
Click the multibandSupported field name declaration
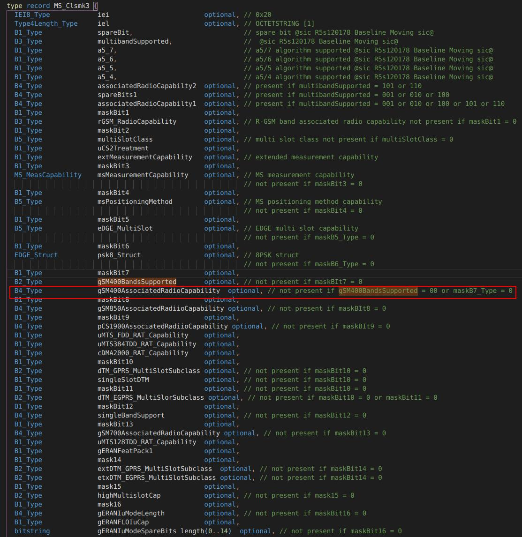pyautogui.click(x=133, y=41)
